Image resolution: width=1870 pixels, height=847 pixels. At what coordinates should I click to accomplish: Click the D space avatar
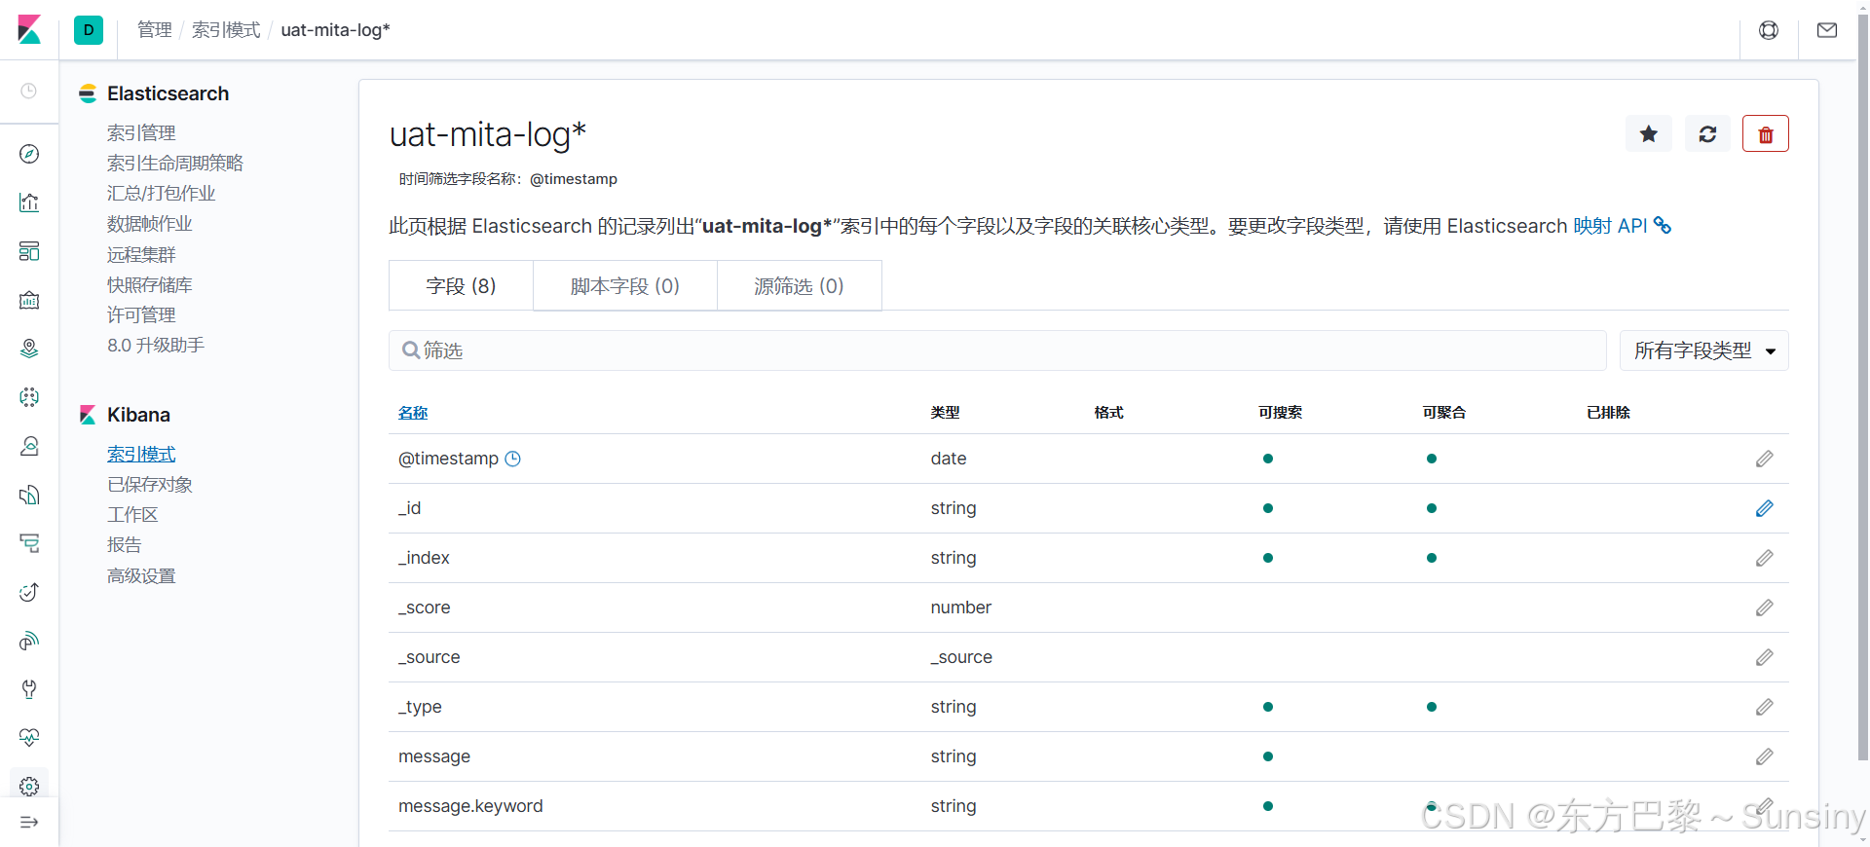pos(89,29)
